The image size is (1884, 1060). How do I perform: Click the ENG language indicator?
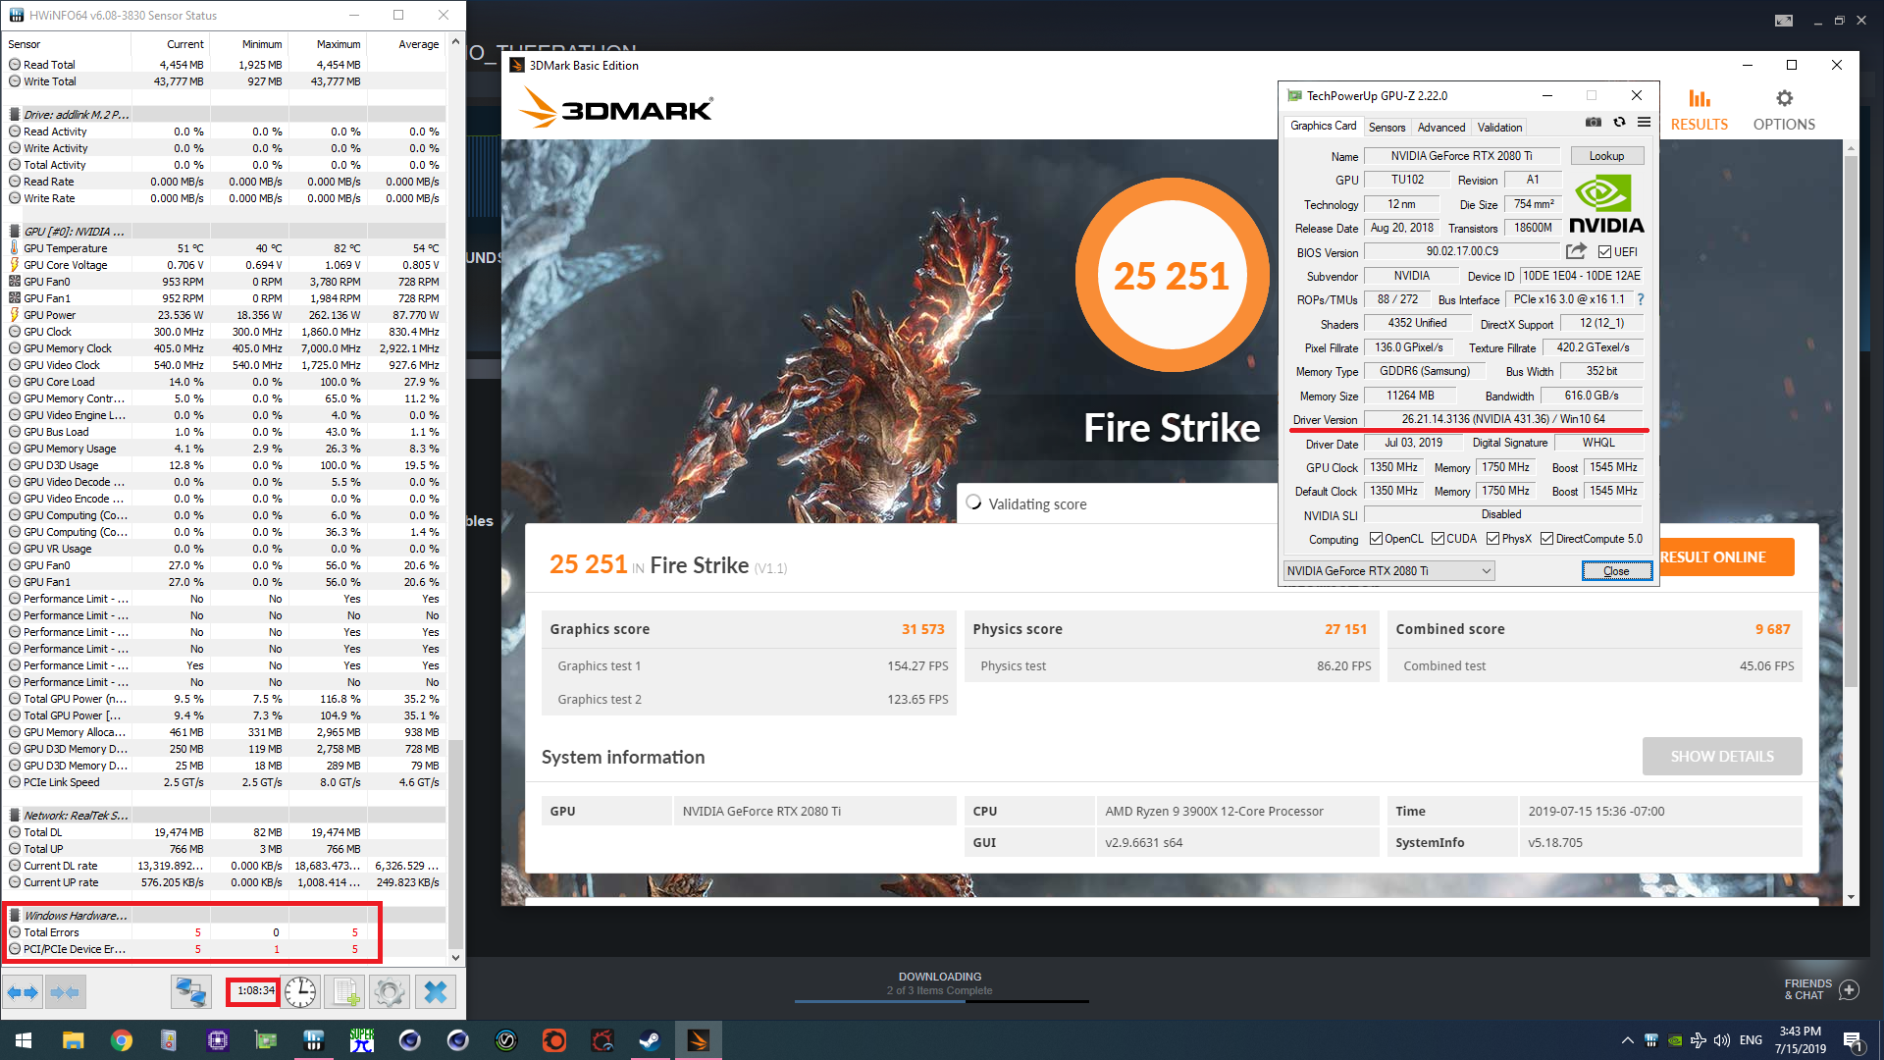(x=1751, y=1040)
